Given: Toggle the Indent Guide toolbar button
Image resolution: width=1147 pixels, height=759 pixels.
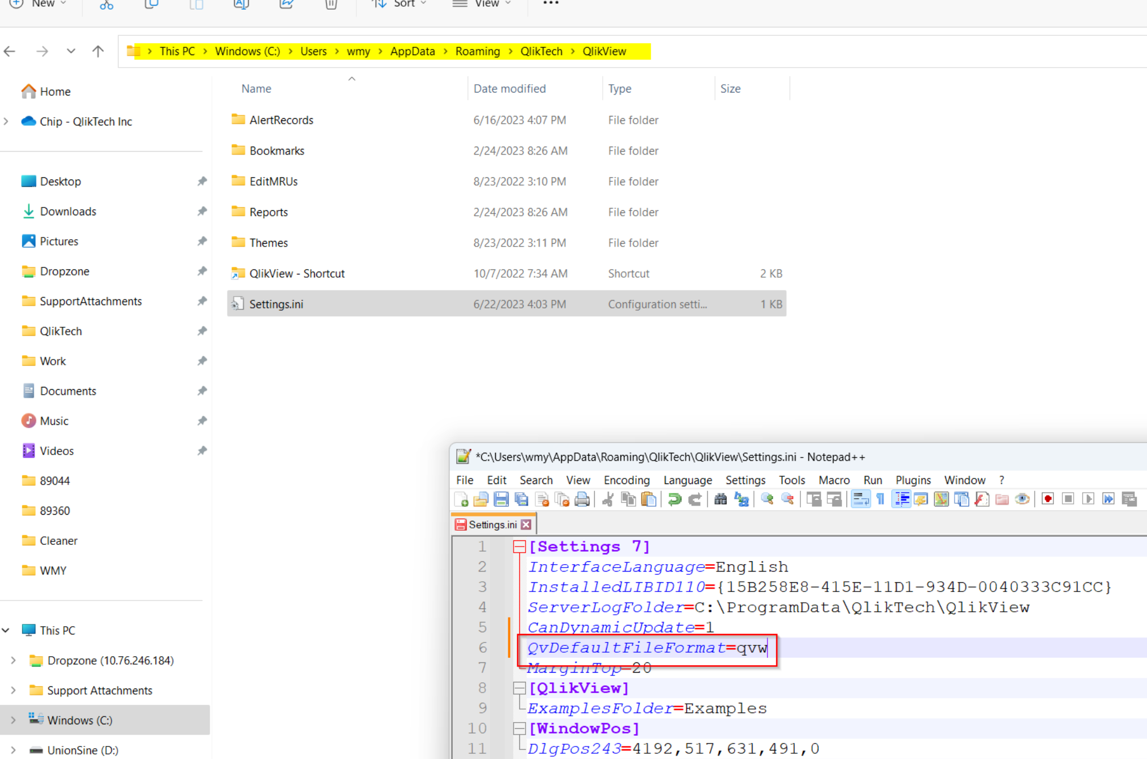Looking at the screenshot, I should pos(901,499).
